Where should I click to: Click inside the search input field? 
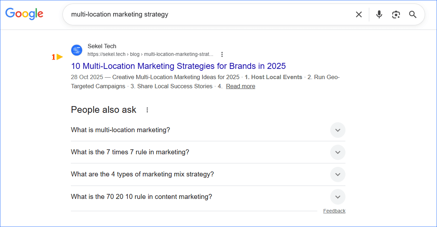pos(211,14)
